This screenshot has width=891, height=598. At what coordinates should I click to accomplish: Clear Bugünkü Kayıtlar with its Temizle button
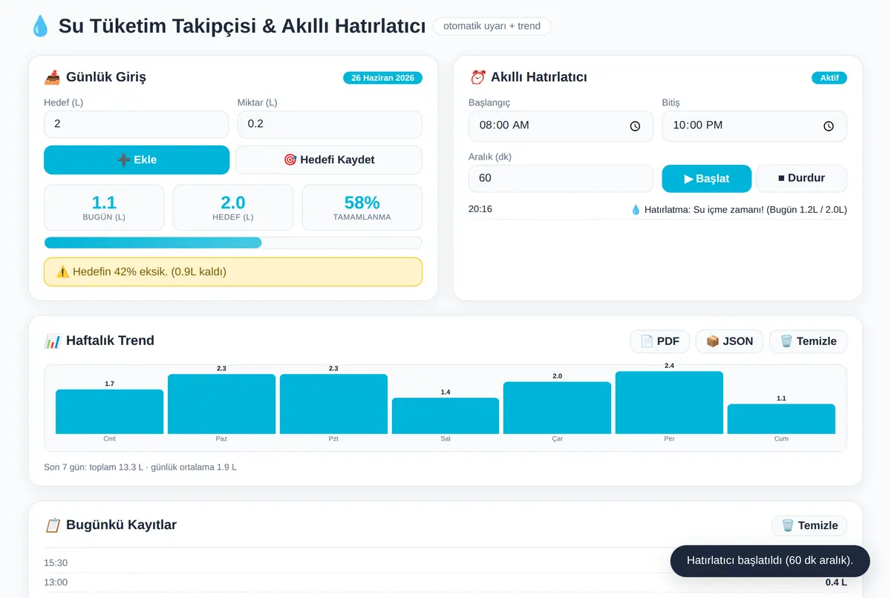click(x=809, y=525)
